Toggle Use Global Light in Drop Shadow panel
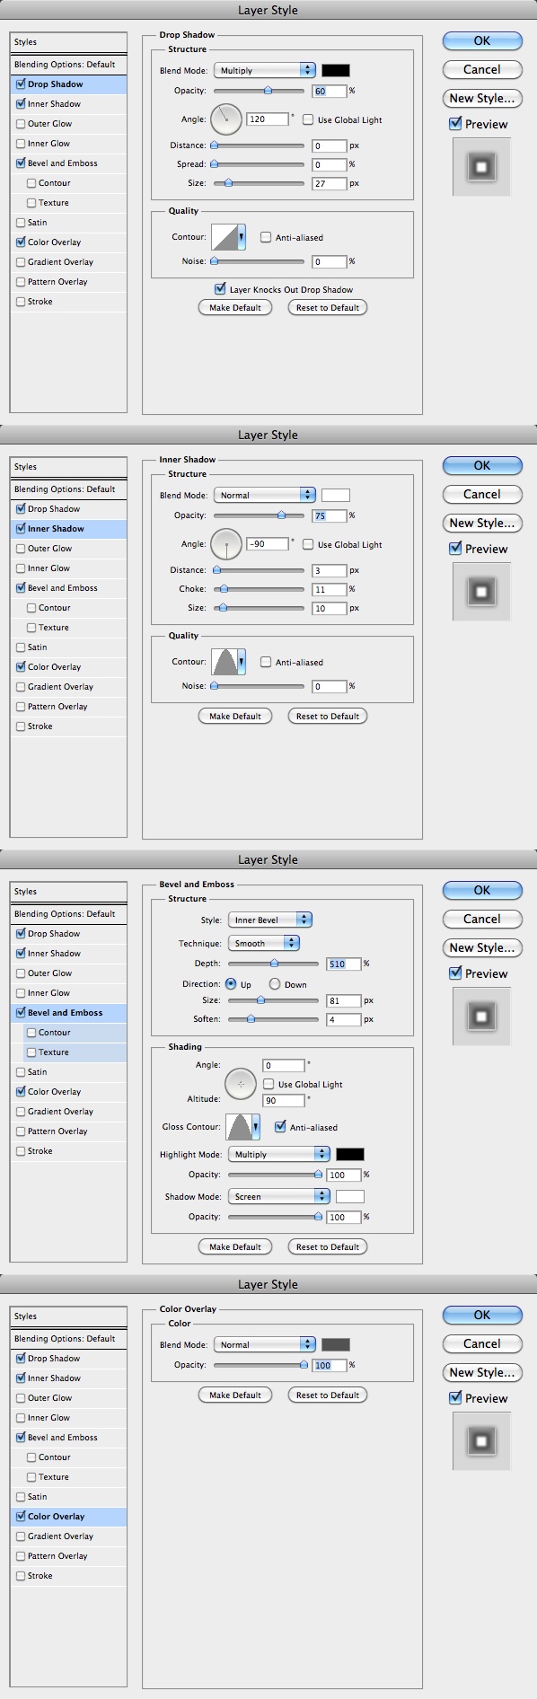This screenshot has width=537, height=1699. (x=308, y=119)
